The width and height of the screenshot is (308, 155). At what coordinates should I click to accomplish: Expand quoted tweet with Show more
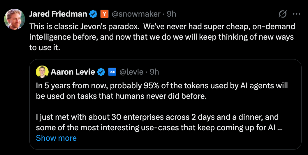pos(56,138)
